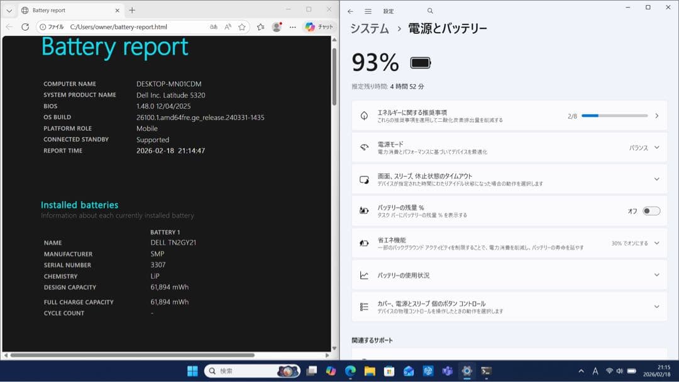Add the battery report page to favorites
The height and width of the screenshot is (382, 679).
click(x=242, y=26)
